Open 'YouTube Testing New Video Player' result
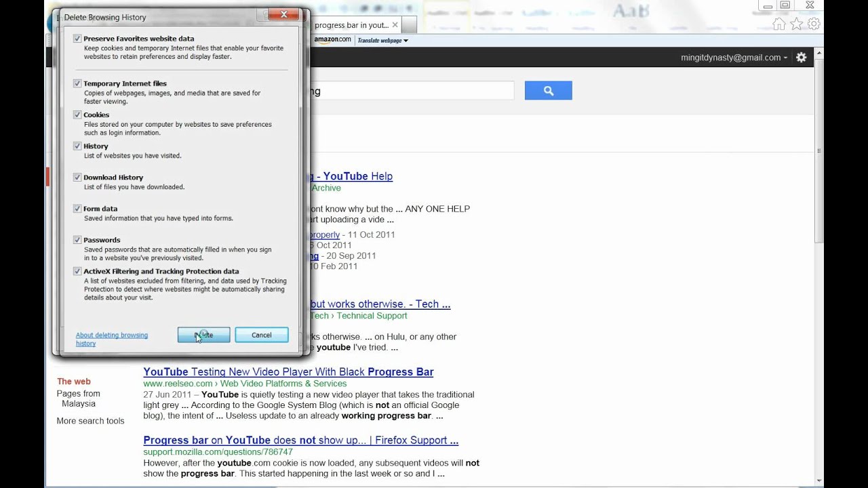The width and height of the screenshot is (868, 488). (x=288, y=372)
